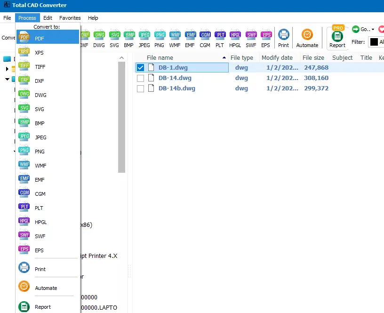Expand the collapsed folder tree node
Viewport: 384px width, 313px height.
7,69
